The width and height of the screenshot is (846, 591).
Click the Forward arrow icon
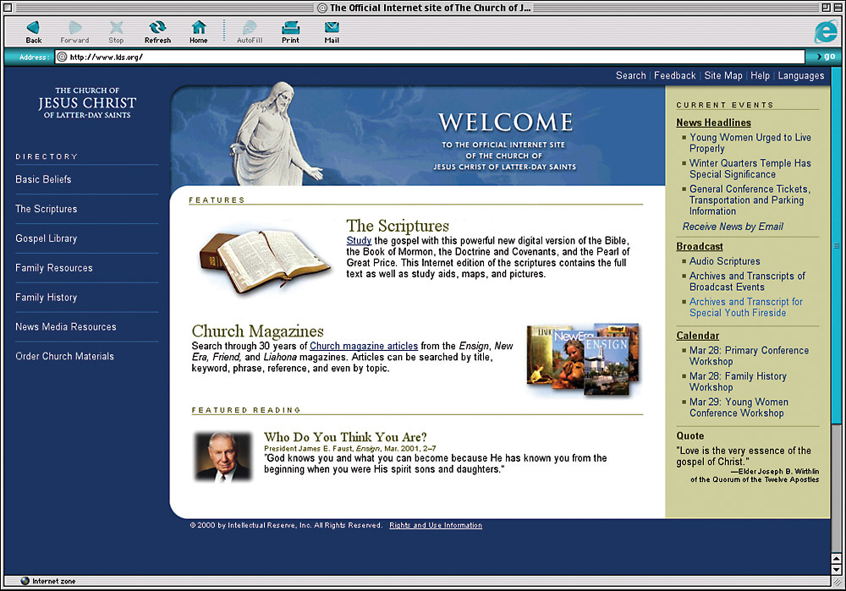click(x=75, y=28)
